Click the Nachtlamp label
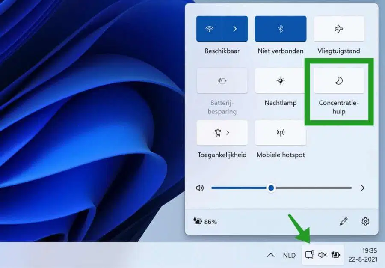 tap(280, 103)
